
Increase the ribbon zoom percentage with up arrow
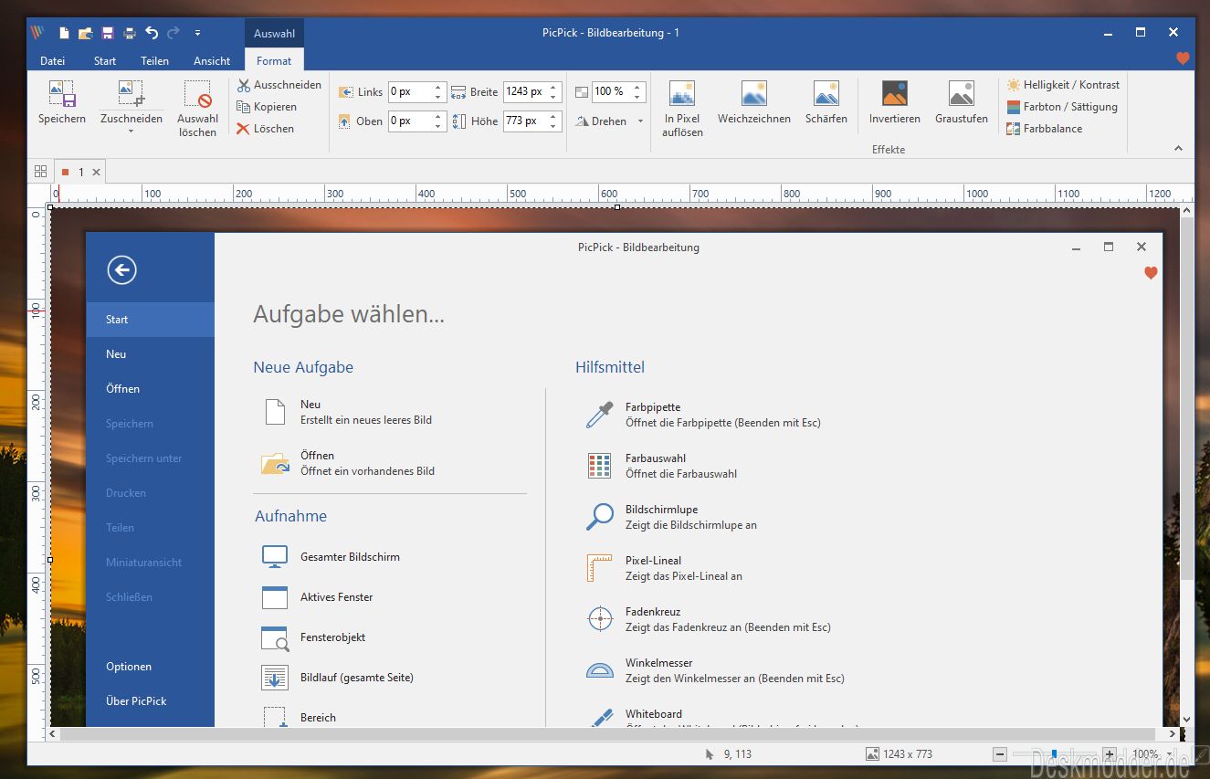point(637,87)
